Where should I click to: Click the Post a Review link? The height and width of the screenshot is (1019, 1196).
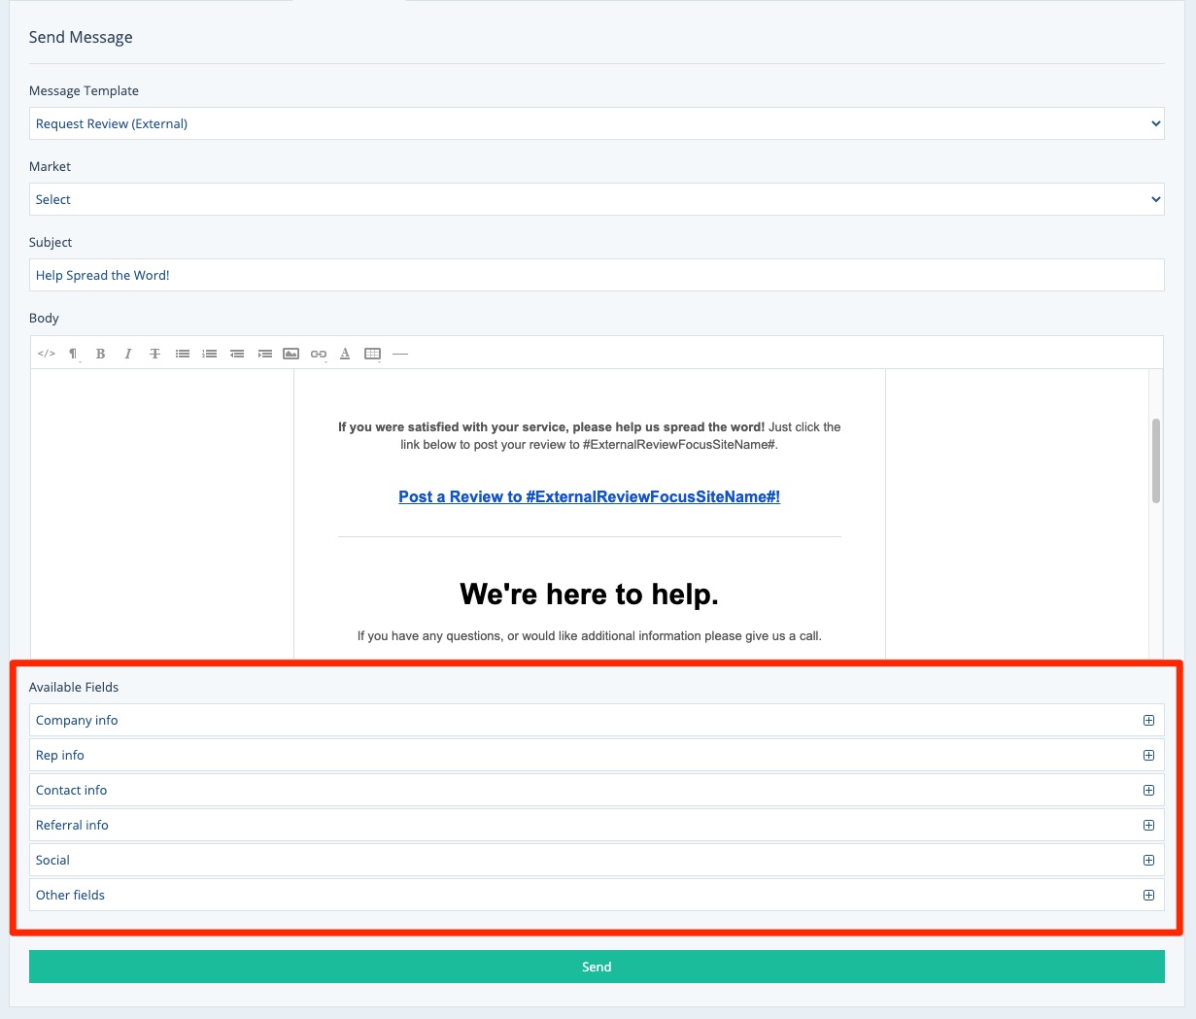589,496
